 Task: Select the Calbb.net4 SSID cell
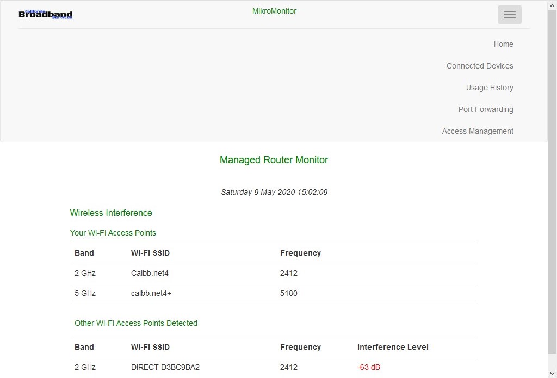[x=146, y=273]
